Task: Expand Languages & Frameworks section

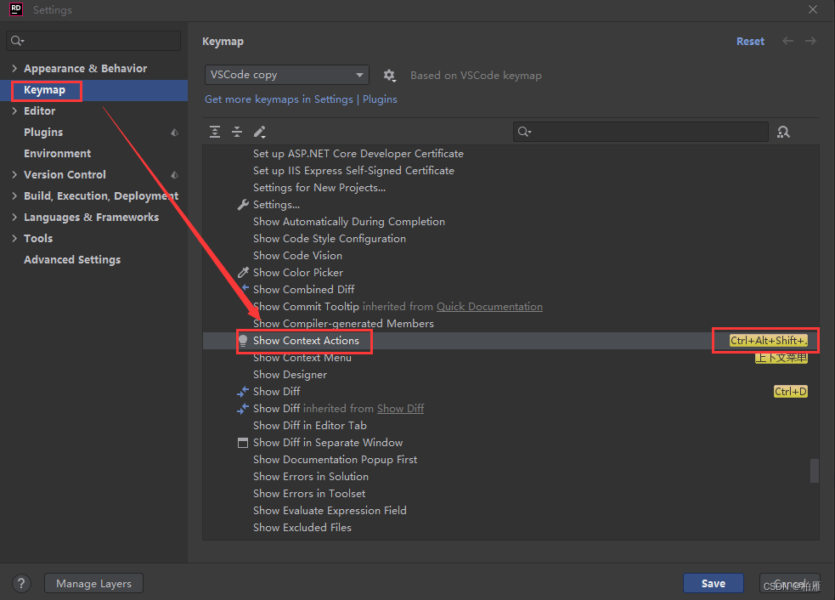Action: click(x=14, y=217)
